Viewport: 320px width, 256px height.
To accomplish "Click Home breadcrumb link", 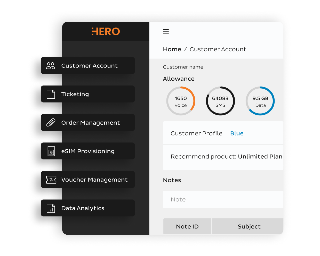I will pyautogui.click(x=172, y=49).
